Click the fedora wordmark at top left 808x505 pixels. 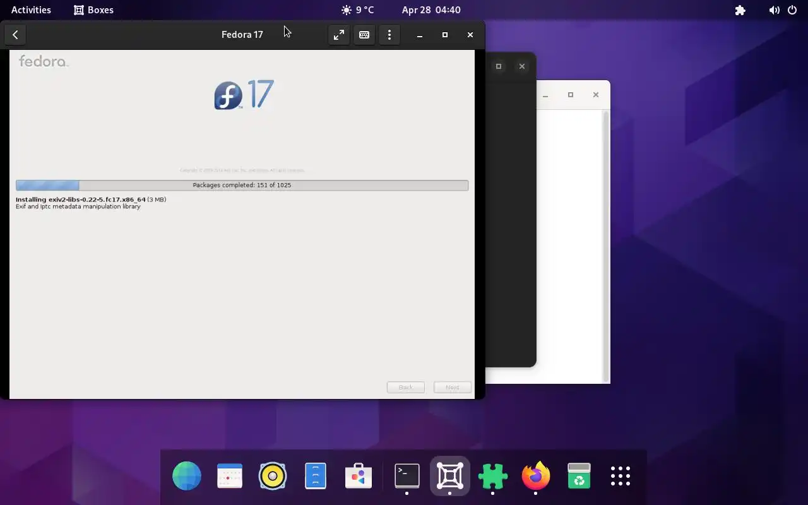tap(44, 61)
